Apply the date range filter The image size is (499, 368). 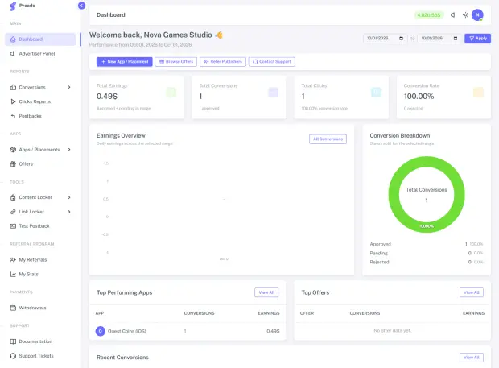coord(477,38)
